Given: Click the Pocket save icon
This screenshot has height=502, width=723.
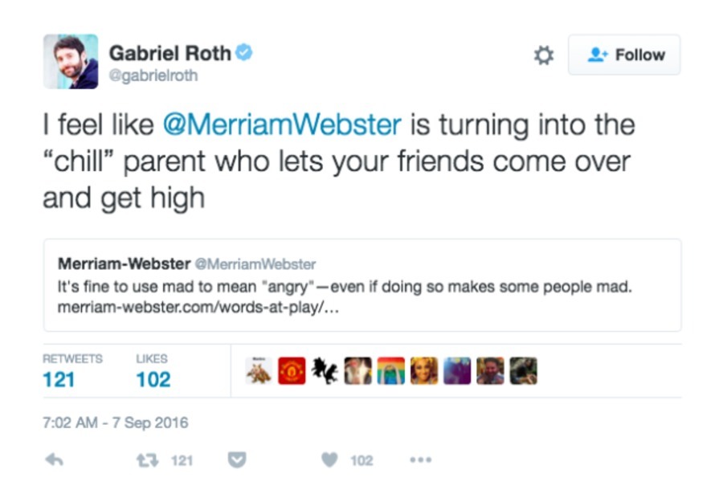Looking at the screenshot, I should pos(237,460).
